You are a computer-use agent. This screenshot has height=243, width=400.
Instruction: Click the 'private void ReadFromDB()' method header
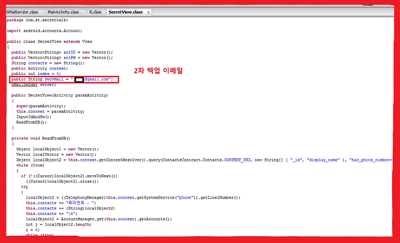pos(41,138)
